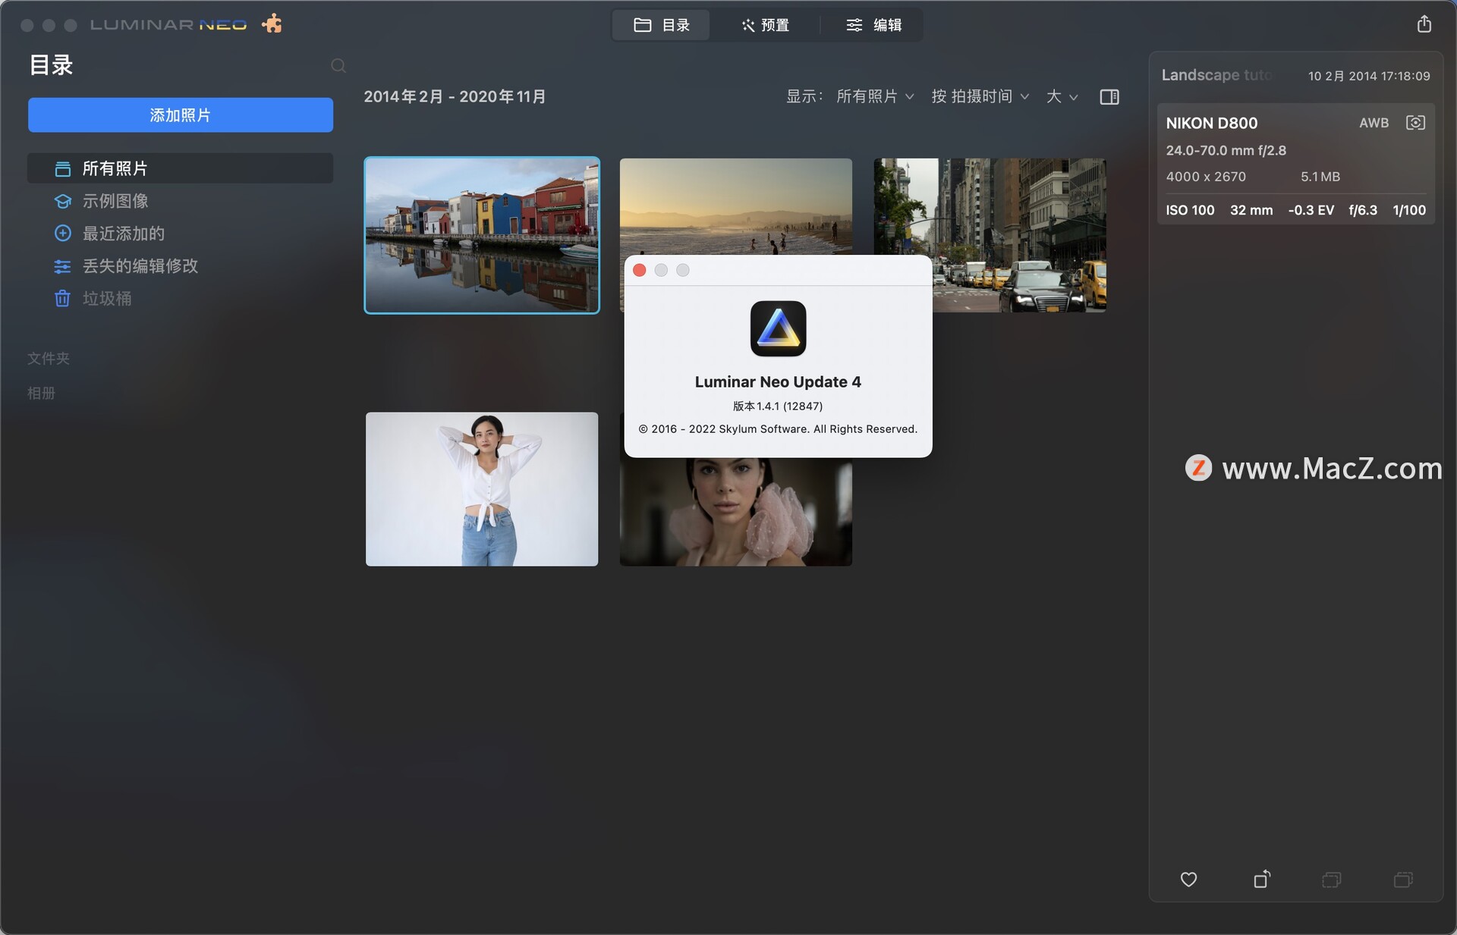Expand the 文件夹 section in sidebar
Viewport: 1457px width, 935px height.
coord(49,359)
